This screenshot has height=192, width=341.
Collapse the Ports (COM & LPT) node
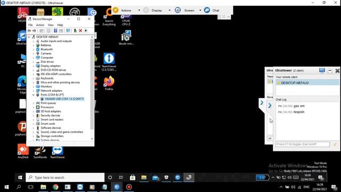pyautogui.click(x=34, y=95)
